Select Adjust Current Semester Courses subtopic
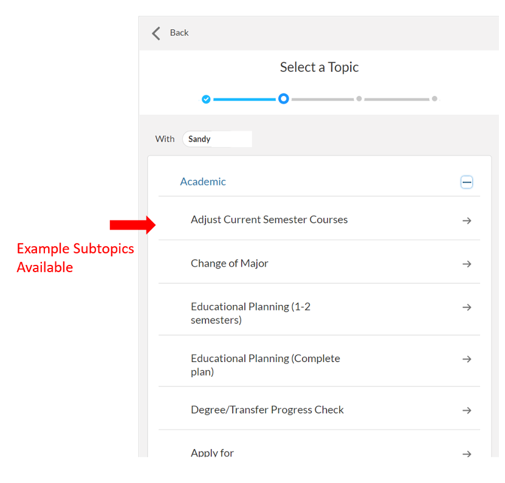This screenshot has height=483, width=505. 269,220
